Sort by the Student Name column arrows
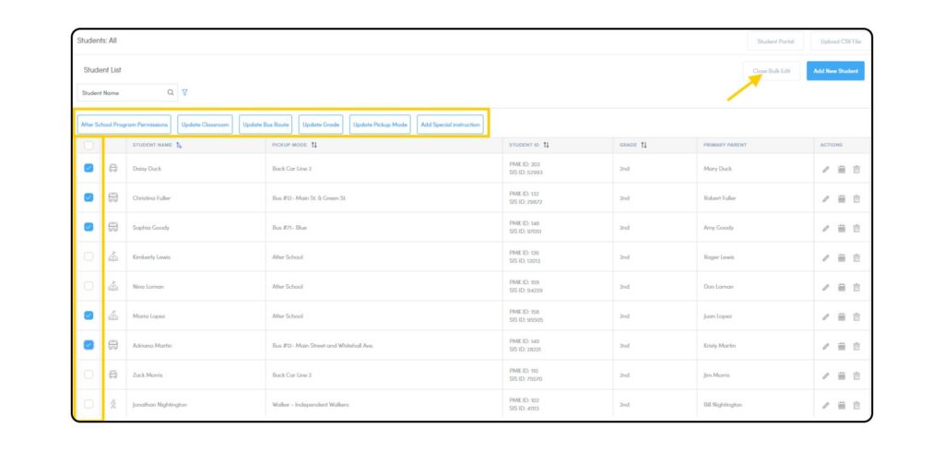 [179, 145]
